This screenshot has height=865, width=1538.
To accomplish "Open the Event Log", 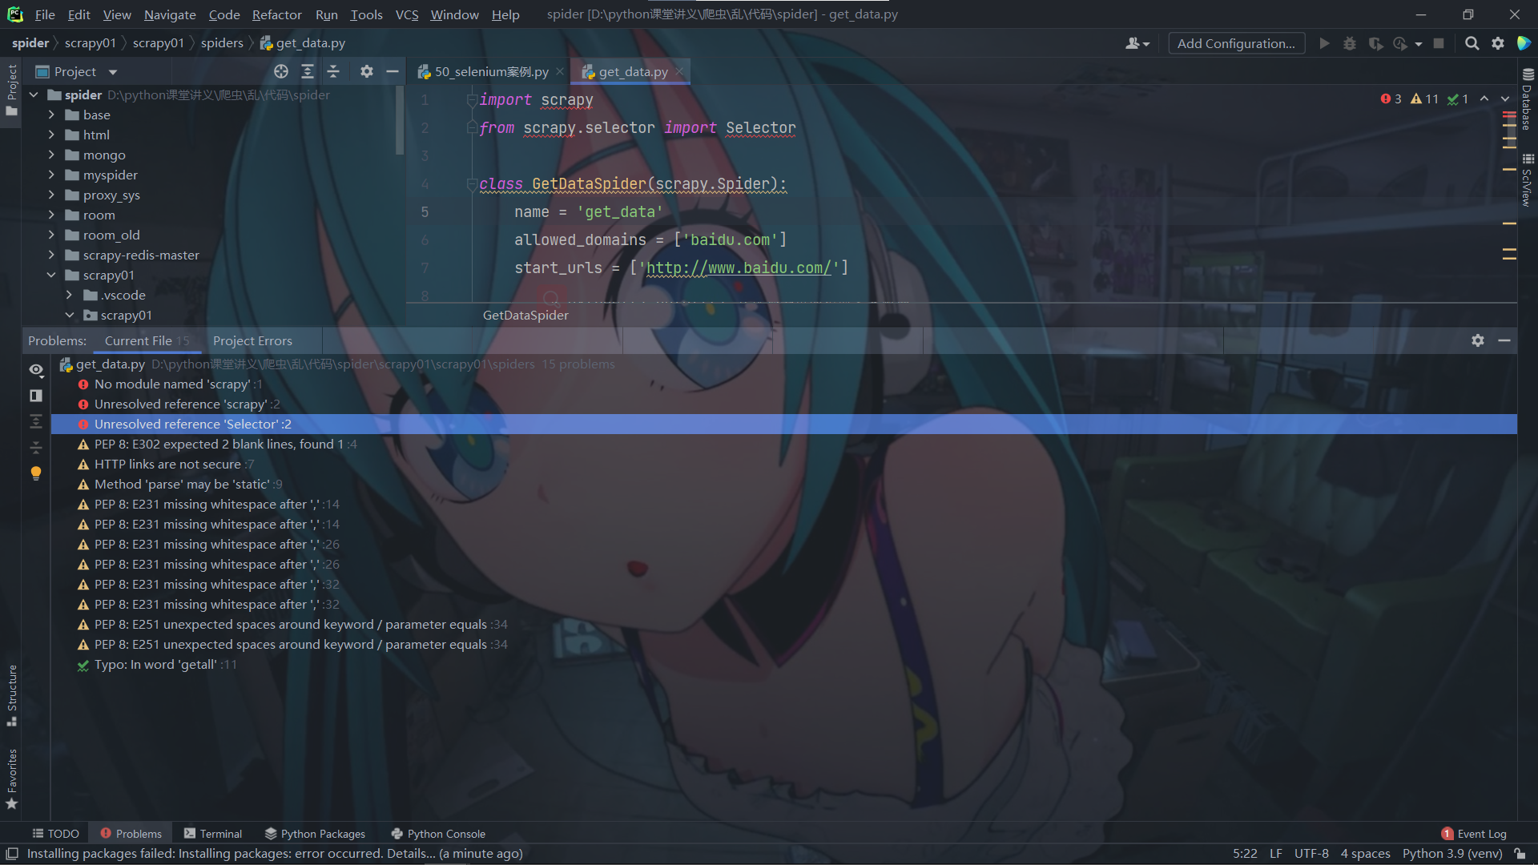I will tap(1474, 834).
